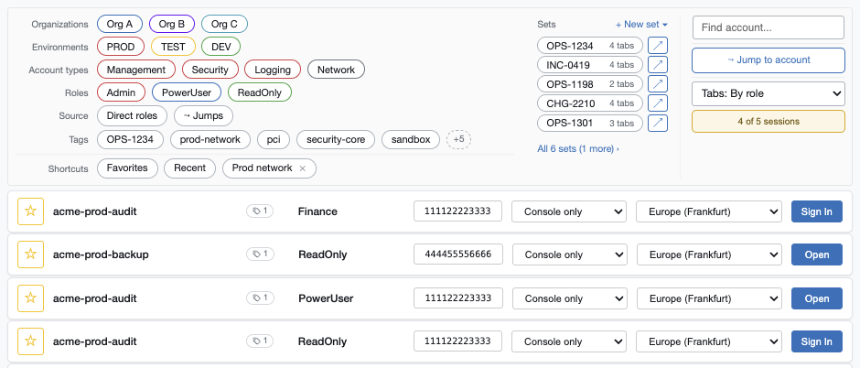Viewport: 860px width, 368px height.
Task: Toggle the ReadOnly role filter chip
Action: coord(260,92)
